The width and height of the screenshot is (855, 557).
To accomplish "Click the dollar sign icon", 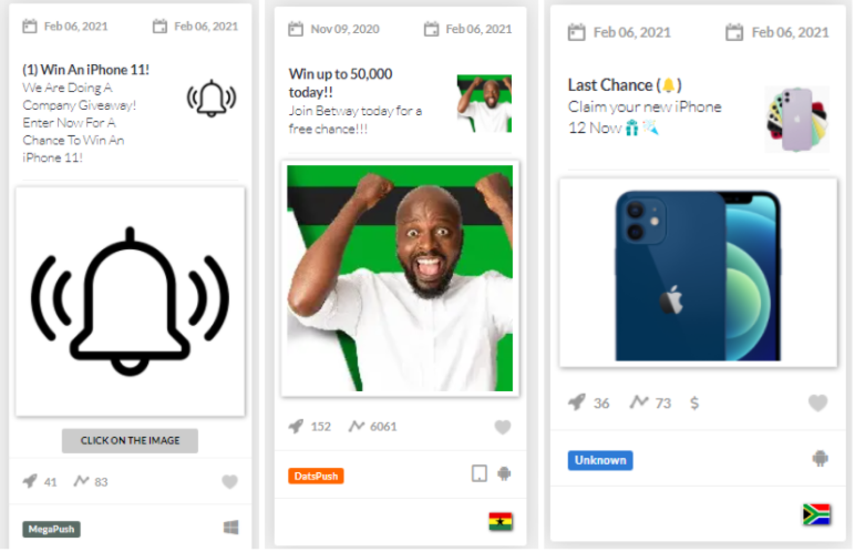I will coord(694,403).
